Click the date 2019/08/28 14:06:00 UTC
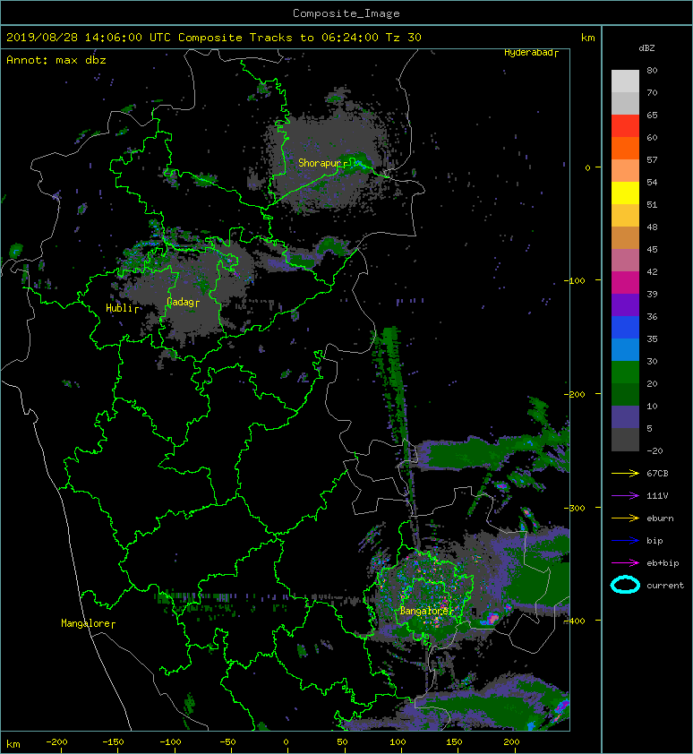The height and width of the screenshot is (754, 693). pos(88,38)
